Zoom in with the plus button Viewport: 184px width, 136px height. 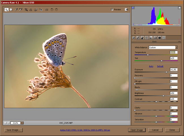coord(8,123)
